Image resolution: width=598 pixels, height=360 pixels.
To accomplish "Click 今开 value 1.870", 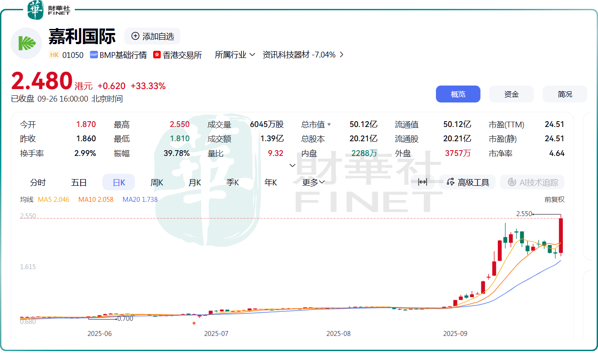I will (86, 125).
